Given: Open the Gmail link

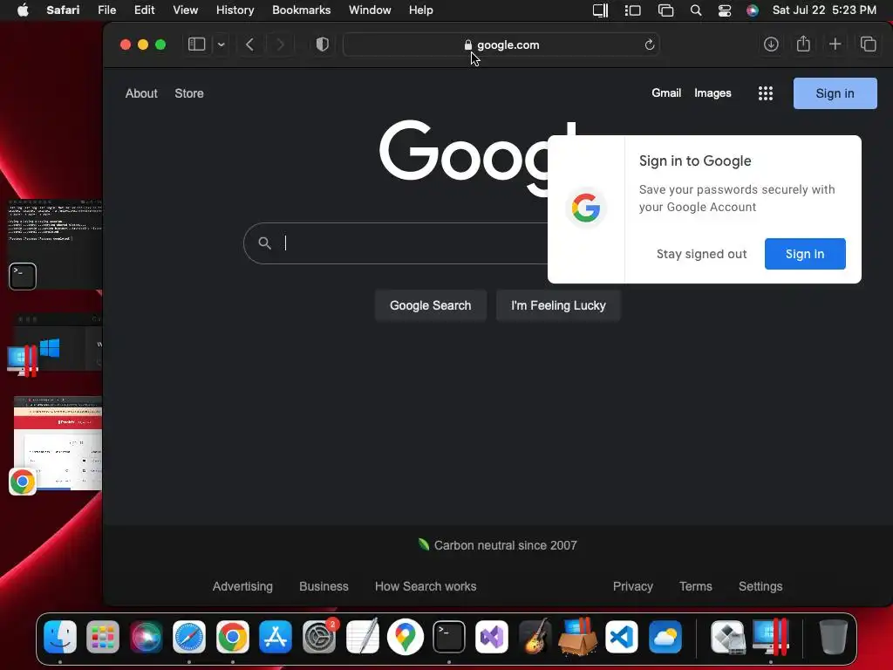Looking at the screenshot, I should 666,92.
